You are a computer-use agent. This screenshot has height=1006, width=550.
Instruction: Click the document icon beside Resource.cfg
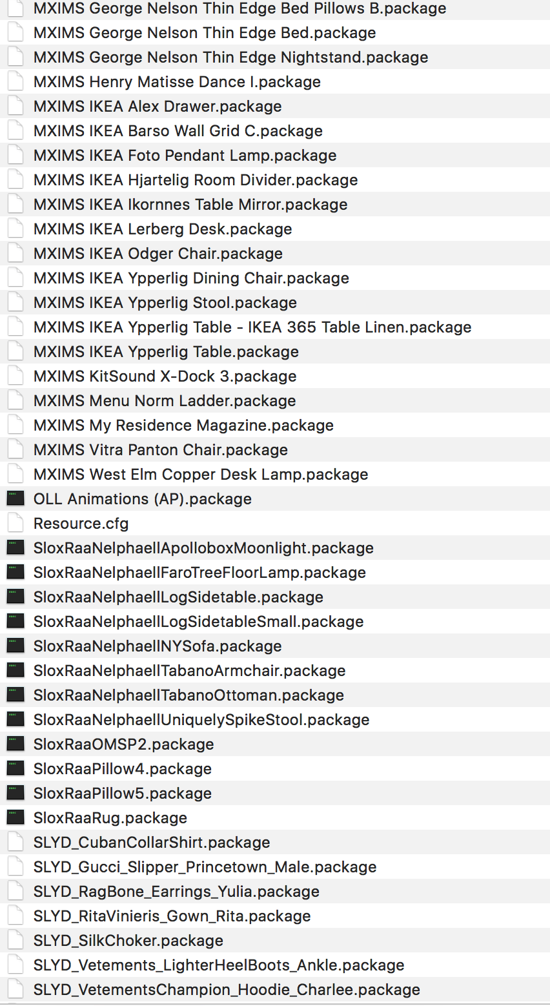click(15, 523)
